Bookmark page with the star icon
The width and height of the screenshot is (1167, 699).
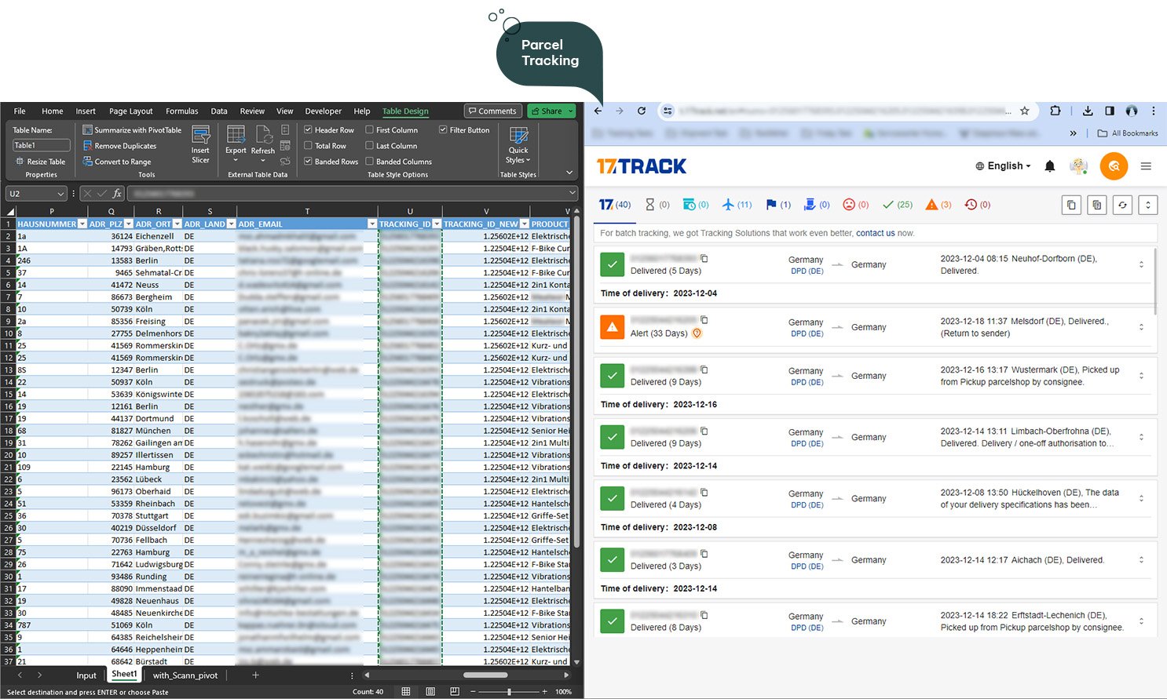[x=1024, y=111]
